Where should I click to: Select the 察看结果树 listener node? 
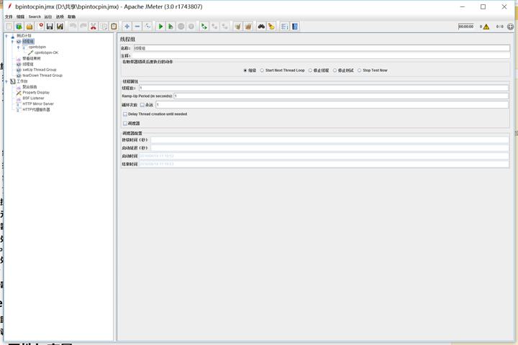pos(32,58)
